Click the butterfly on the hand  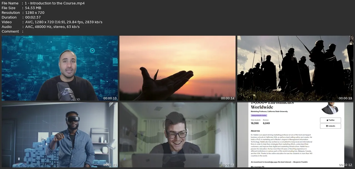point(156,74)
